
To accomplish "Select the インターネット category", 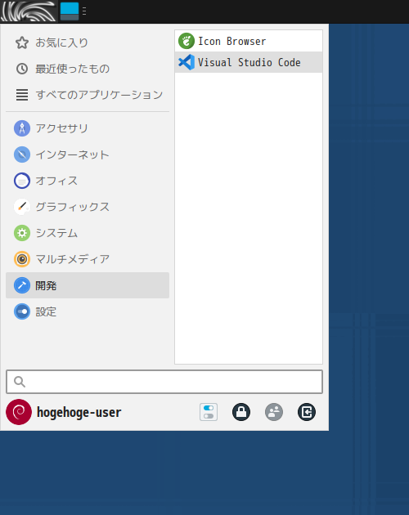I will [88, 154].
